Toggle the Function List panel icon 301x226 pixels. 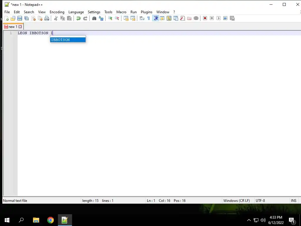[183, 19]
